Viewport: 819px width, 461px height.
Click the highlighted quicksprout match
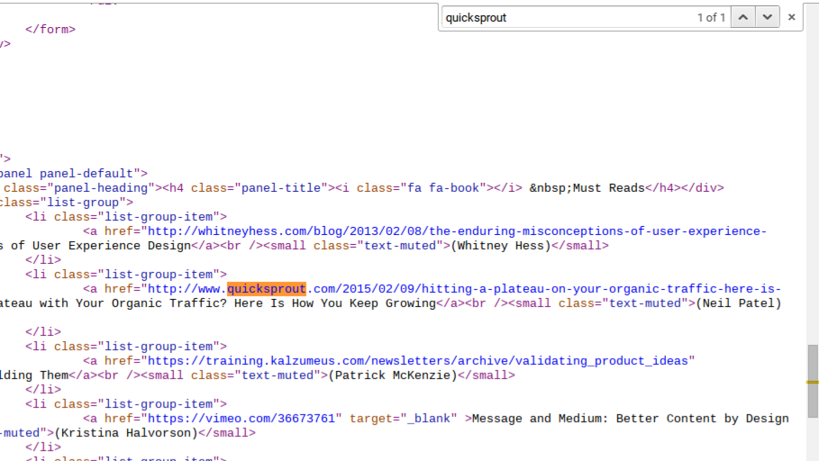tap(267, 289)
